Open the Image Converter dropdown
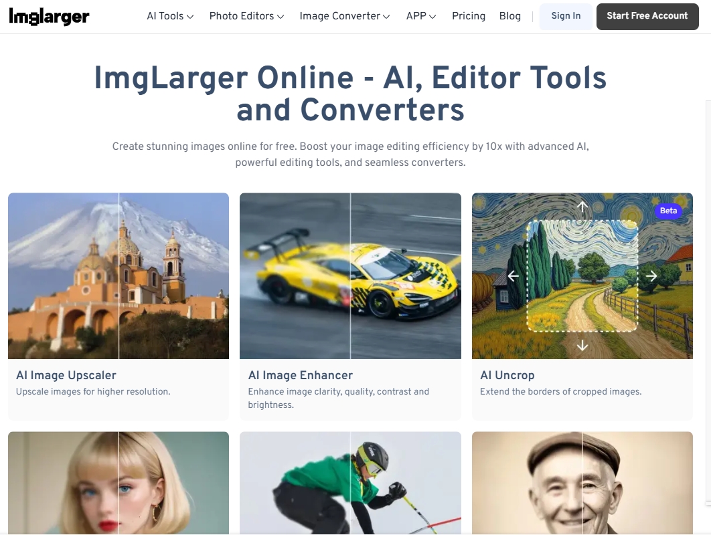711x535 pixels. click(x=345, y=16)
